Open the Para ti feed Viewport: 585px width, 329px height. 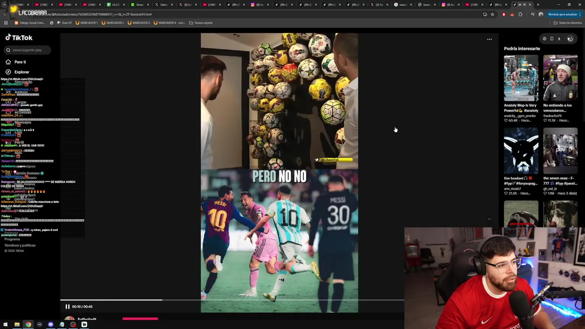20,62
